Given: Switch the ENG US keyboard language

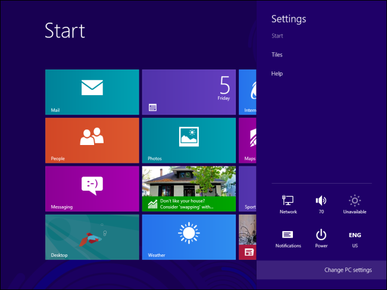Looking at the screenshot, I should (355, 238).
